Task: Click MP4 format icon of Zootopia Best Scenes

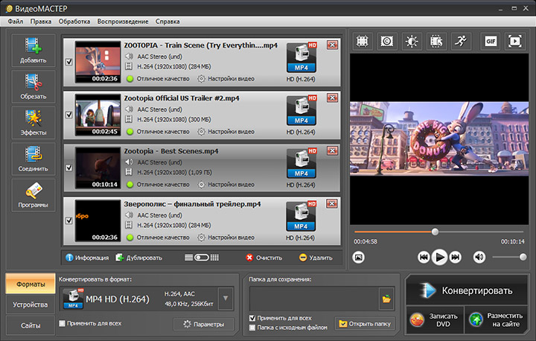Action: pos(301,164)
